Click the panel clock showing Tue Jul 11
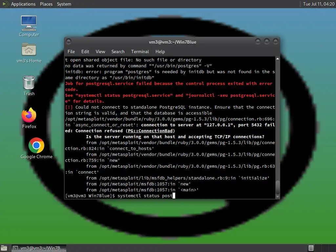The width and height of the screenshot is (336, 252). [319, 4]
